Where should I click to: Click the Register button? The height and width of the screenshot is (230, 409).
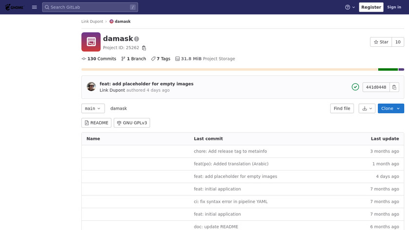371,7
